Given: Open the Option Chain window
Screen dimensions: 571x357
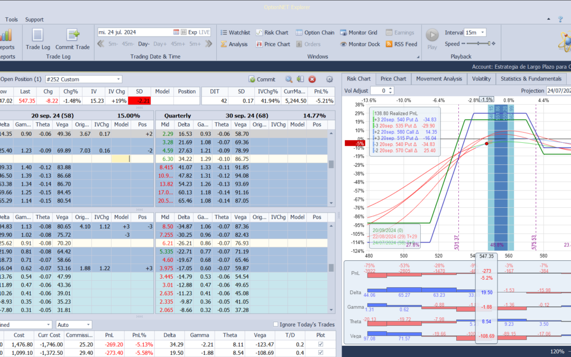Looking at the screenshot, I should click(x=315, y=32).
